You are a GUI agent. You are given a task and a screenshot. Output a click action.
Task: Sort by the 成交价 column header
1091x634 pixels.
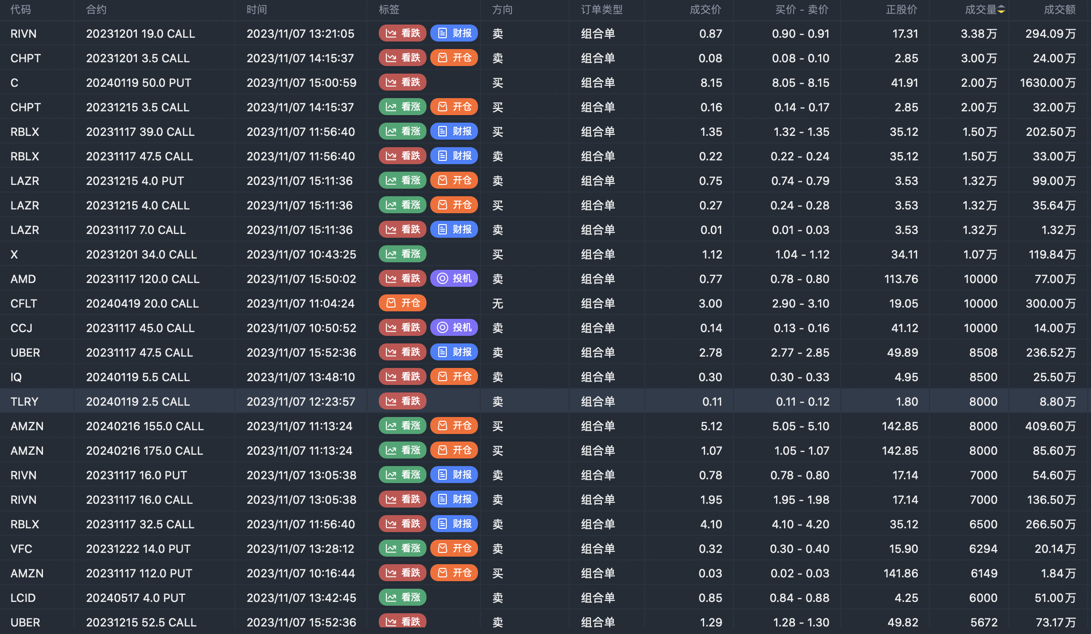click(706, 10)
